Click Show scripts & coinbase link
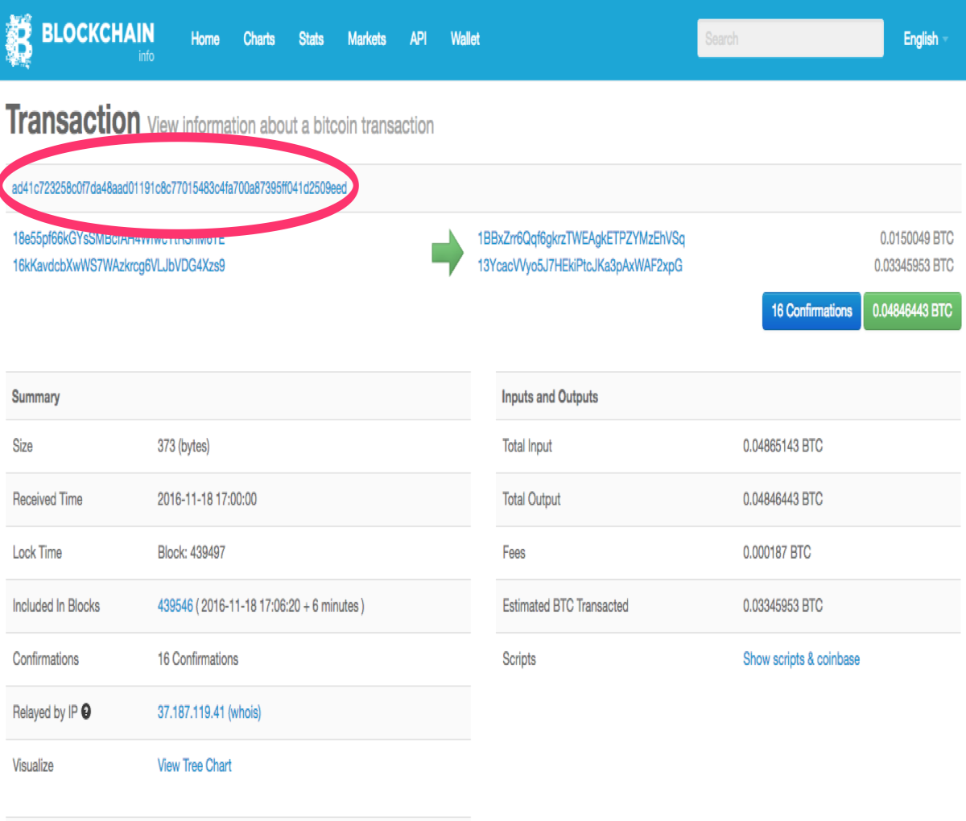The height and width of the screenshot is (821, 966). coord(801,659)
